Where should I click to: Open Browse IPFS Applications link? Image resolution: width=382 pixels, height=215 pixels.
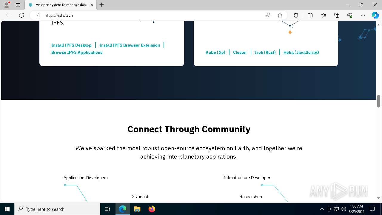[77, 52]
